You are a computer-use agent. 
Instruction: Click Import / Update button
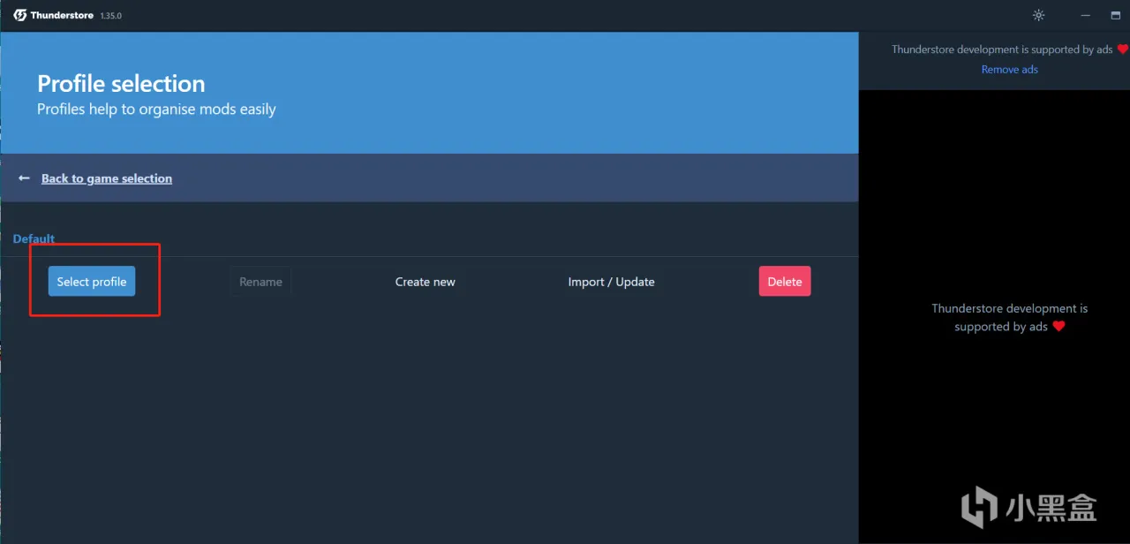[x=611, y=282]
